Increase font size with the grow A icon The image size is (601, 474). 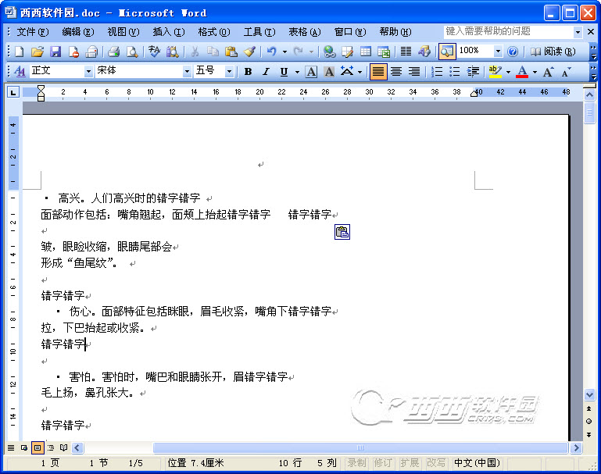(549, 72)
